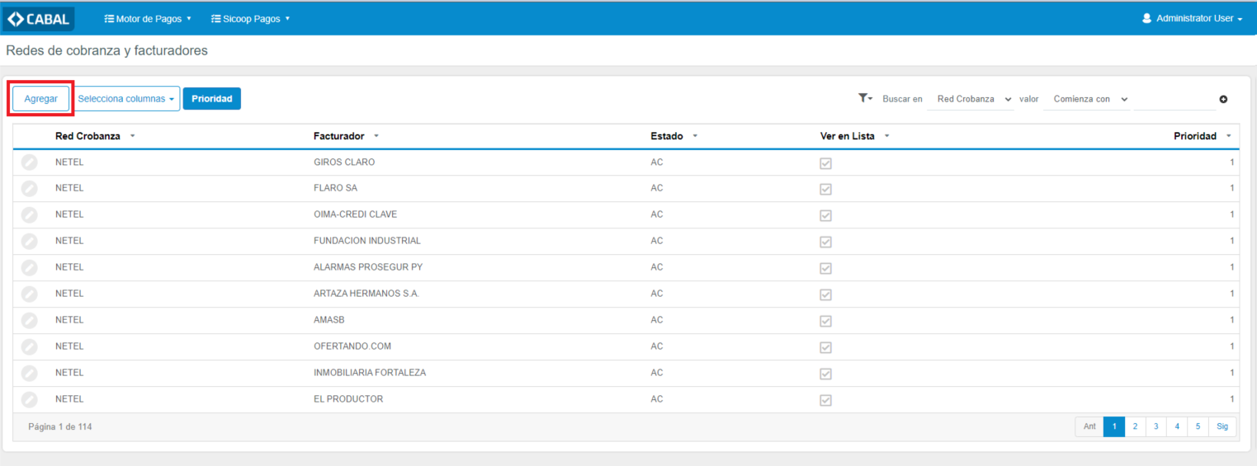Click INMOBILIARIA FORTALEZA facturador cell
Screen dimensions: 1257x466
370,373
